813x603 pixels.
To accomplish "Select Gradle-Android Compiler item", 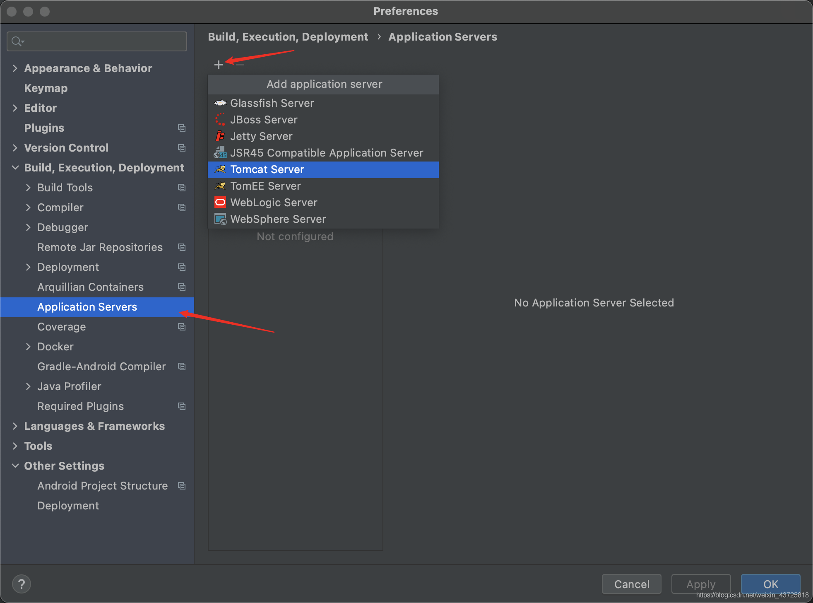I will pos(97,367).
